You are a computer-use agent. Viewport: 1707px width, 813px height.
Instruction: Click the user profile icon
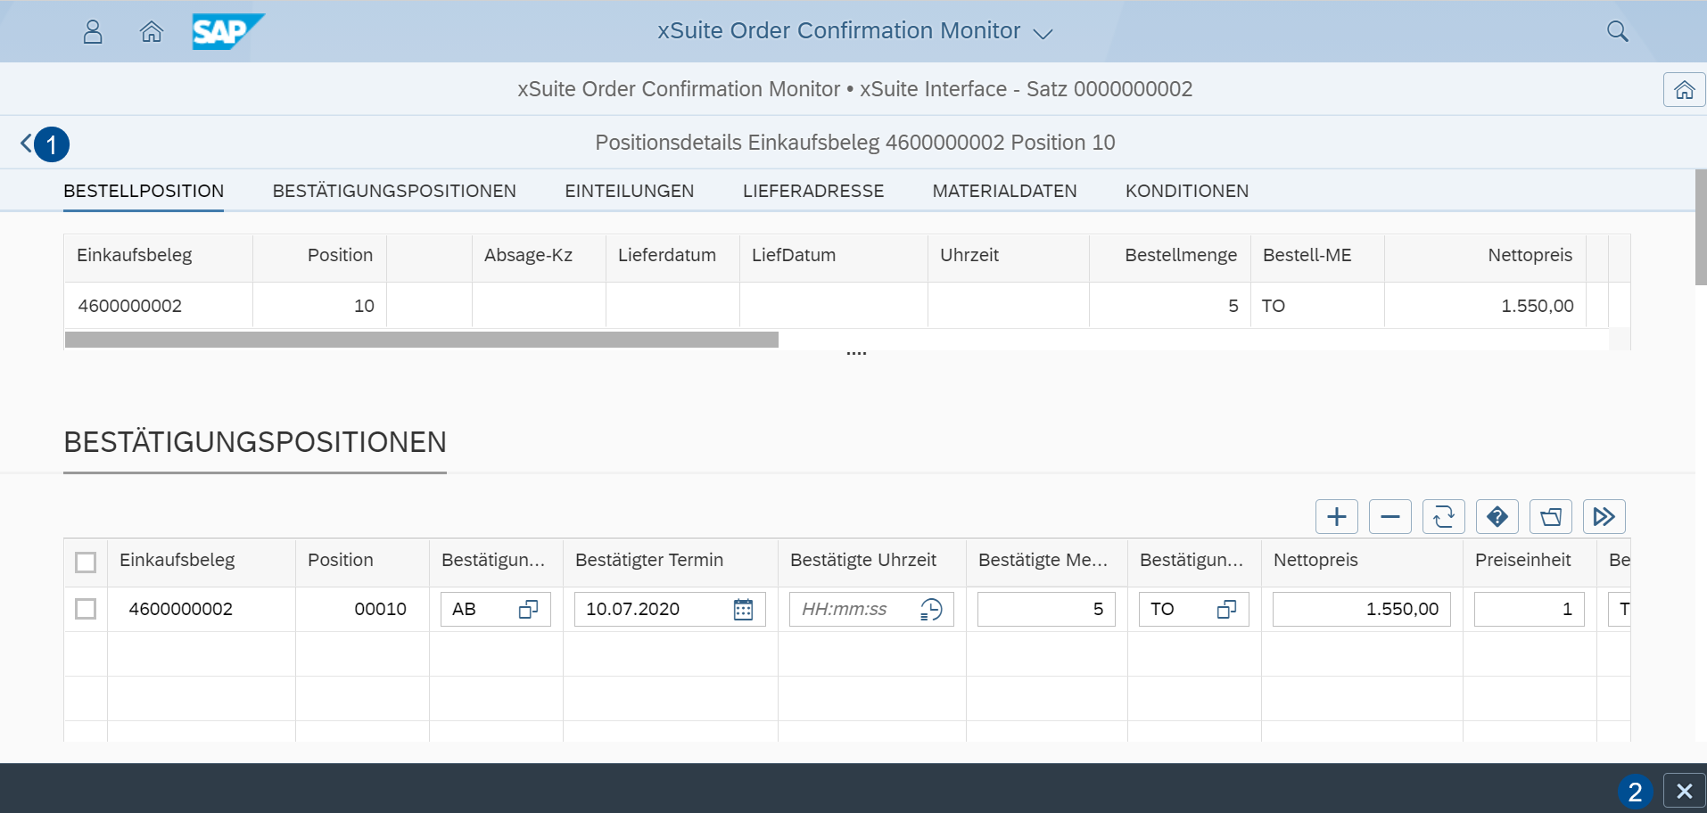click(x=92, y=31)
